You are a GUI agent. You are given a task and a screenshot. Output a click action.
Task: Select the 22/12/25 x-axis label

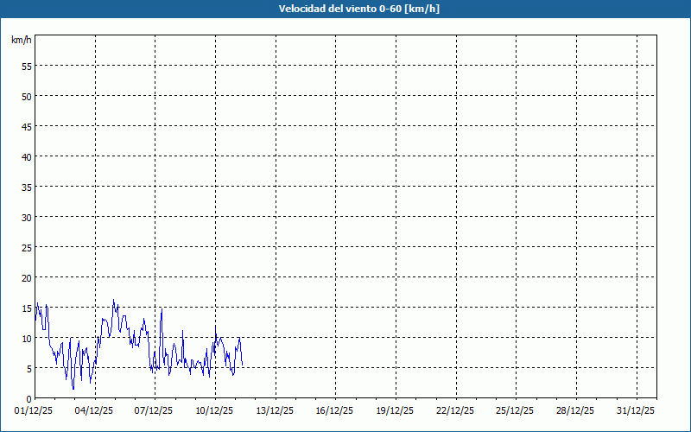coord(456,410)
